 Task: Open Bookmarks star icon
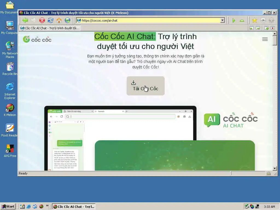(255, 20)
